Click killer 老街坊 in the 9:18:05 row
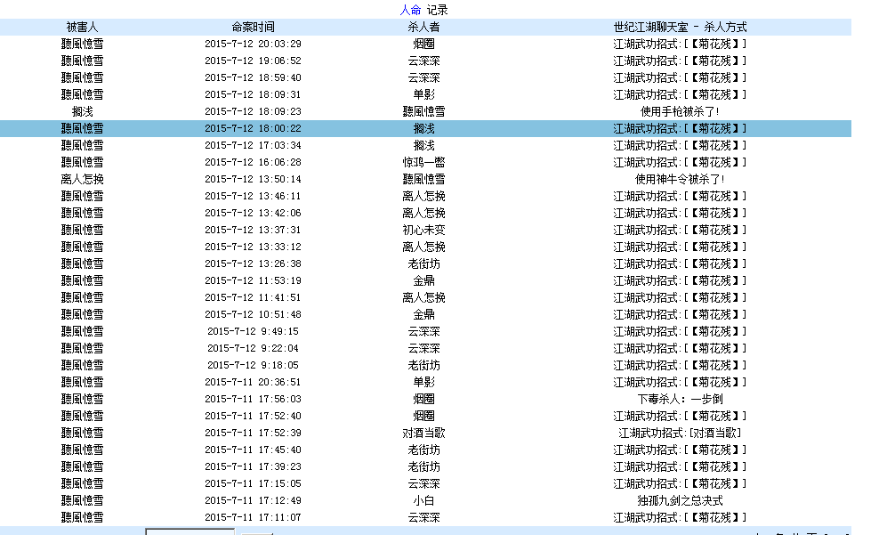The image size is (895, 535). click(x=423, y=366)
